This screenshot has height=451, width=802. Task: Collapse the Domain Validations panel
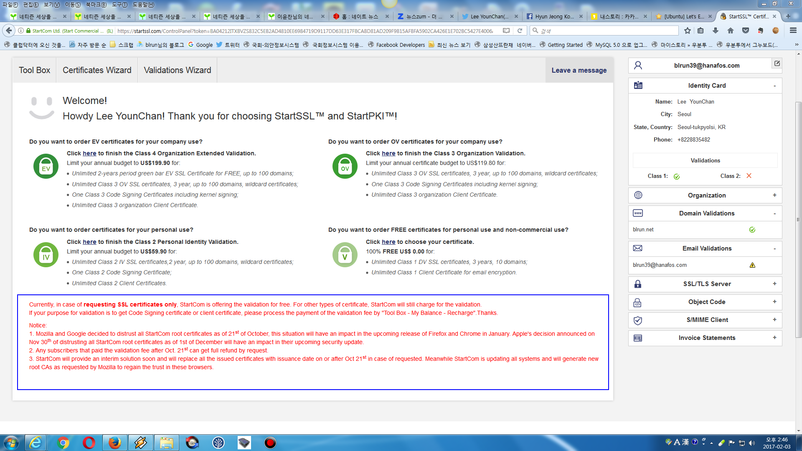click(774, 213)
